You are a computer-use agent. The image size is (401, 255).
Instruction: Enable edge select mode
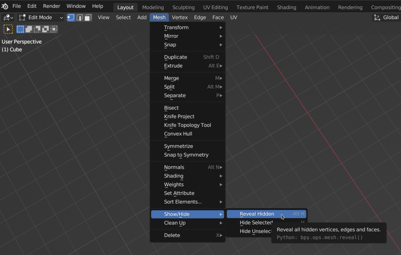[79, 18]
